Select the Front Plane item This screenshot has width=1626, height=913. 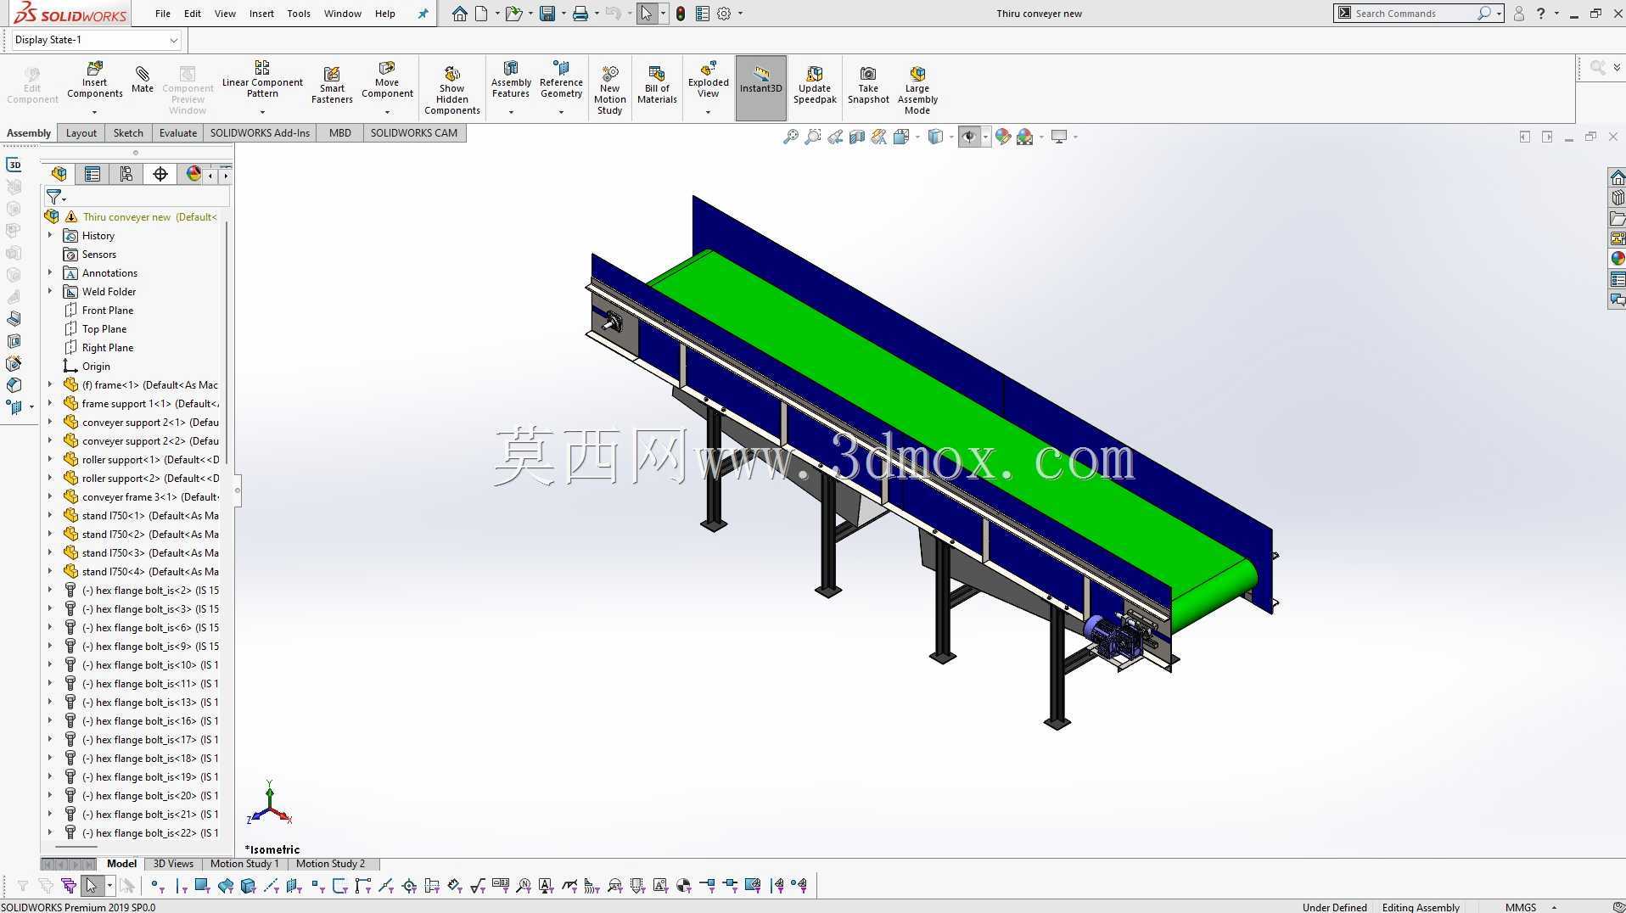coord(107,310)
